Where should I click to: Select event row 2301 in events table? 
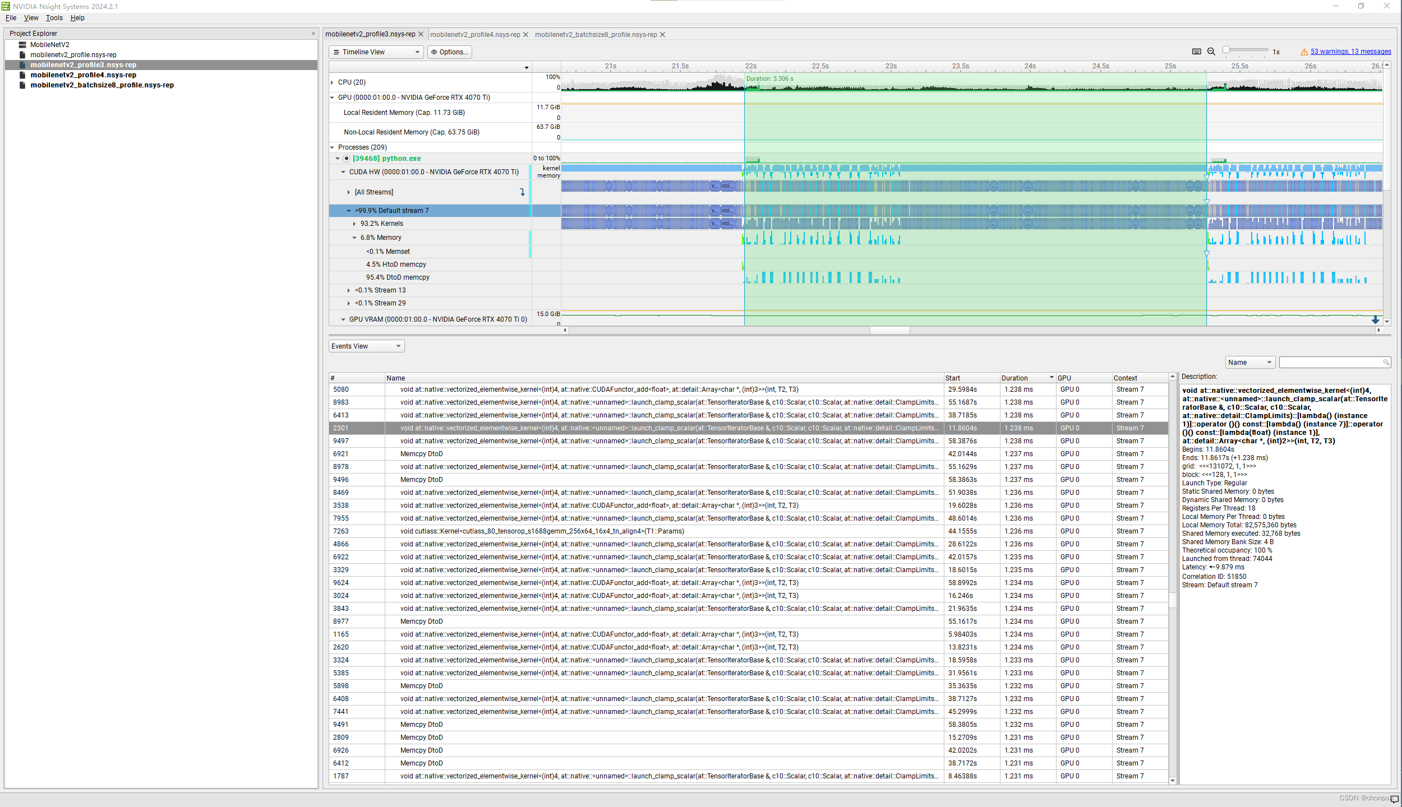coord(748,428)
